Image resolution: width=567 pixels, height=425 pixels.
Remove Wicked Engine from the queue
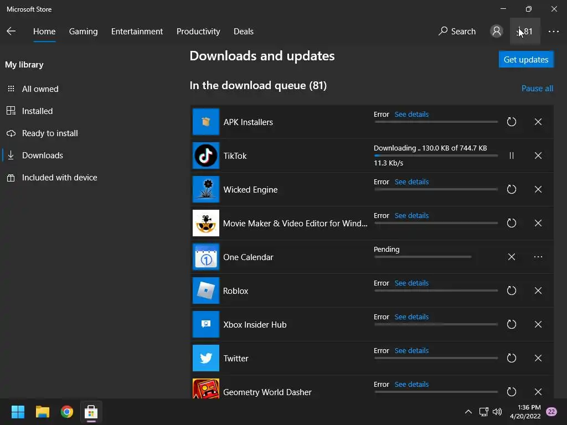[538, 189]
